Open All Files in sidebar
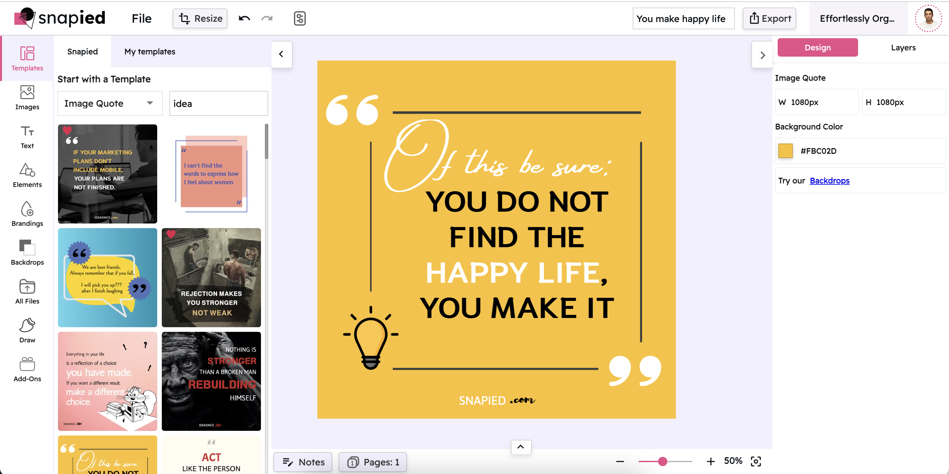The image size is (949, 474). coord(27,292)
